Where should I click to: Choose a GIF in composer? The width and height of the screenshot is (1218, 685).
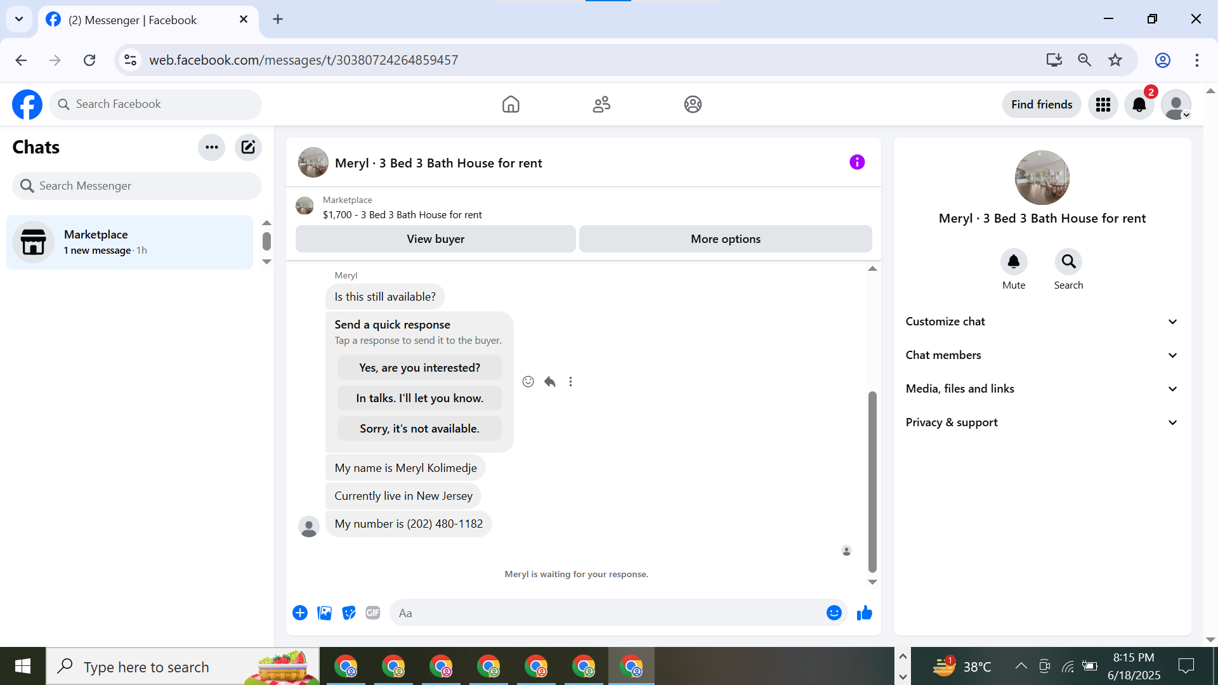373,613
